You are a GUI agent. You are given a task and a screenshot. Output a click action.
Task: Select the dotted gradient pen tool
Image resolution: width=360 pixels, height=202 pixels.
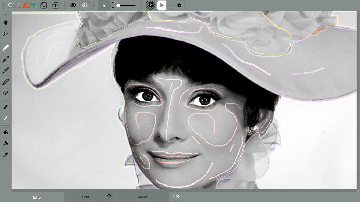6,70
